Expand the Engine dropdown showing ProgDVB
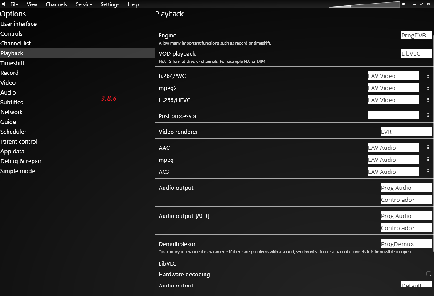 coord(416,36)
